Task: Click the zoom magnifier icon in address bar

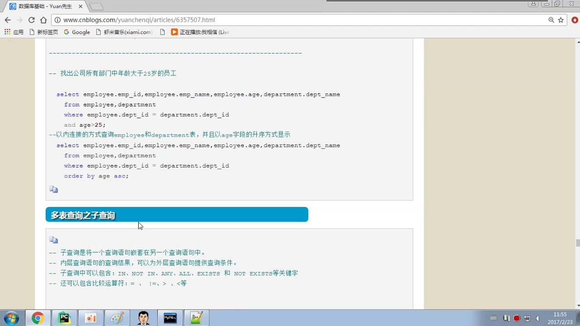Action: click(x=551, y=20)
